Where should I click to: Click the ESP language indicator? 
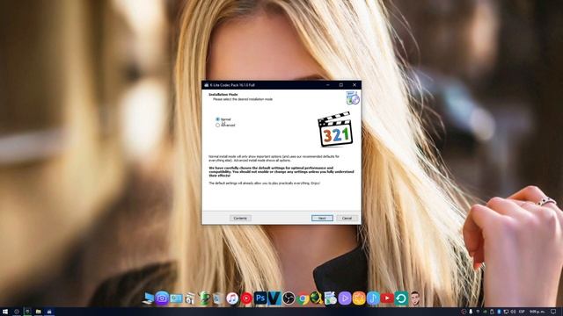pos(522,312)
